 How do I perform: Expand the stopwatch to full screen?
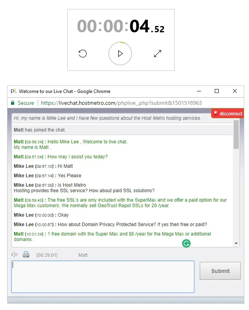[x=158, y=54]
